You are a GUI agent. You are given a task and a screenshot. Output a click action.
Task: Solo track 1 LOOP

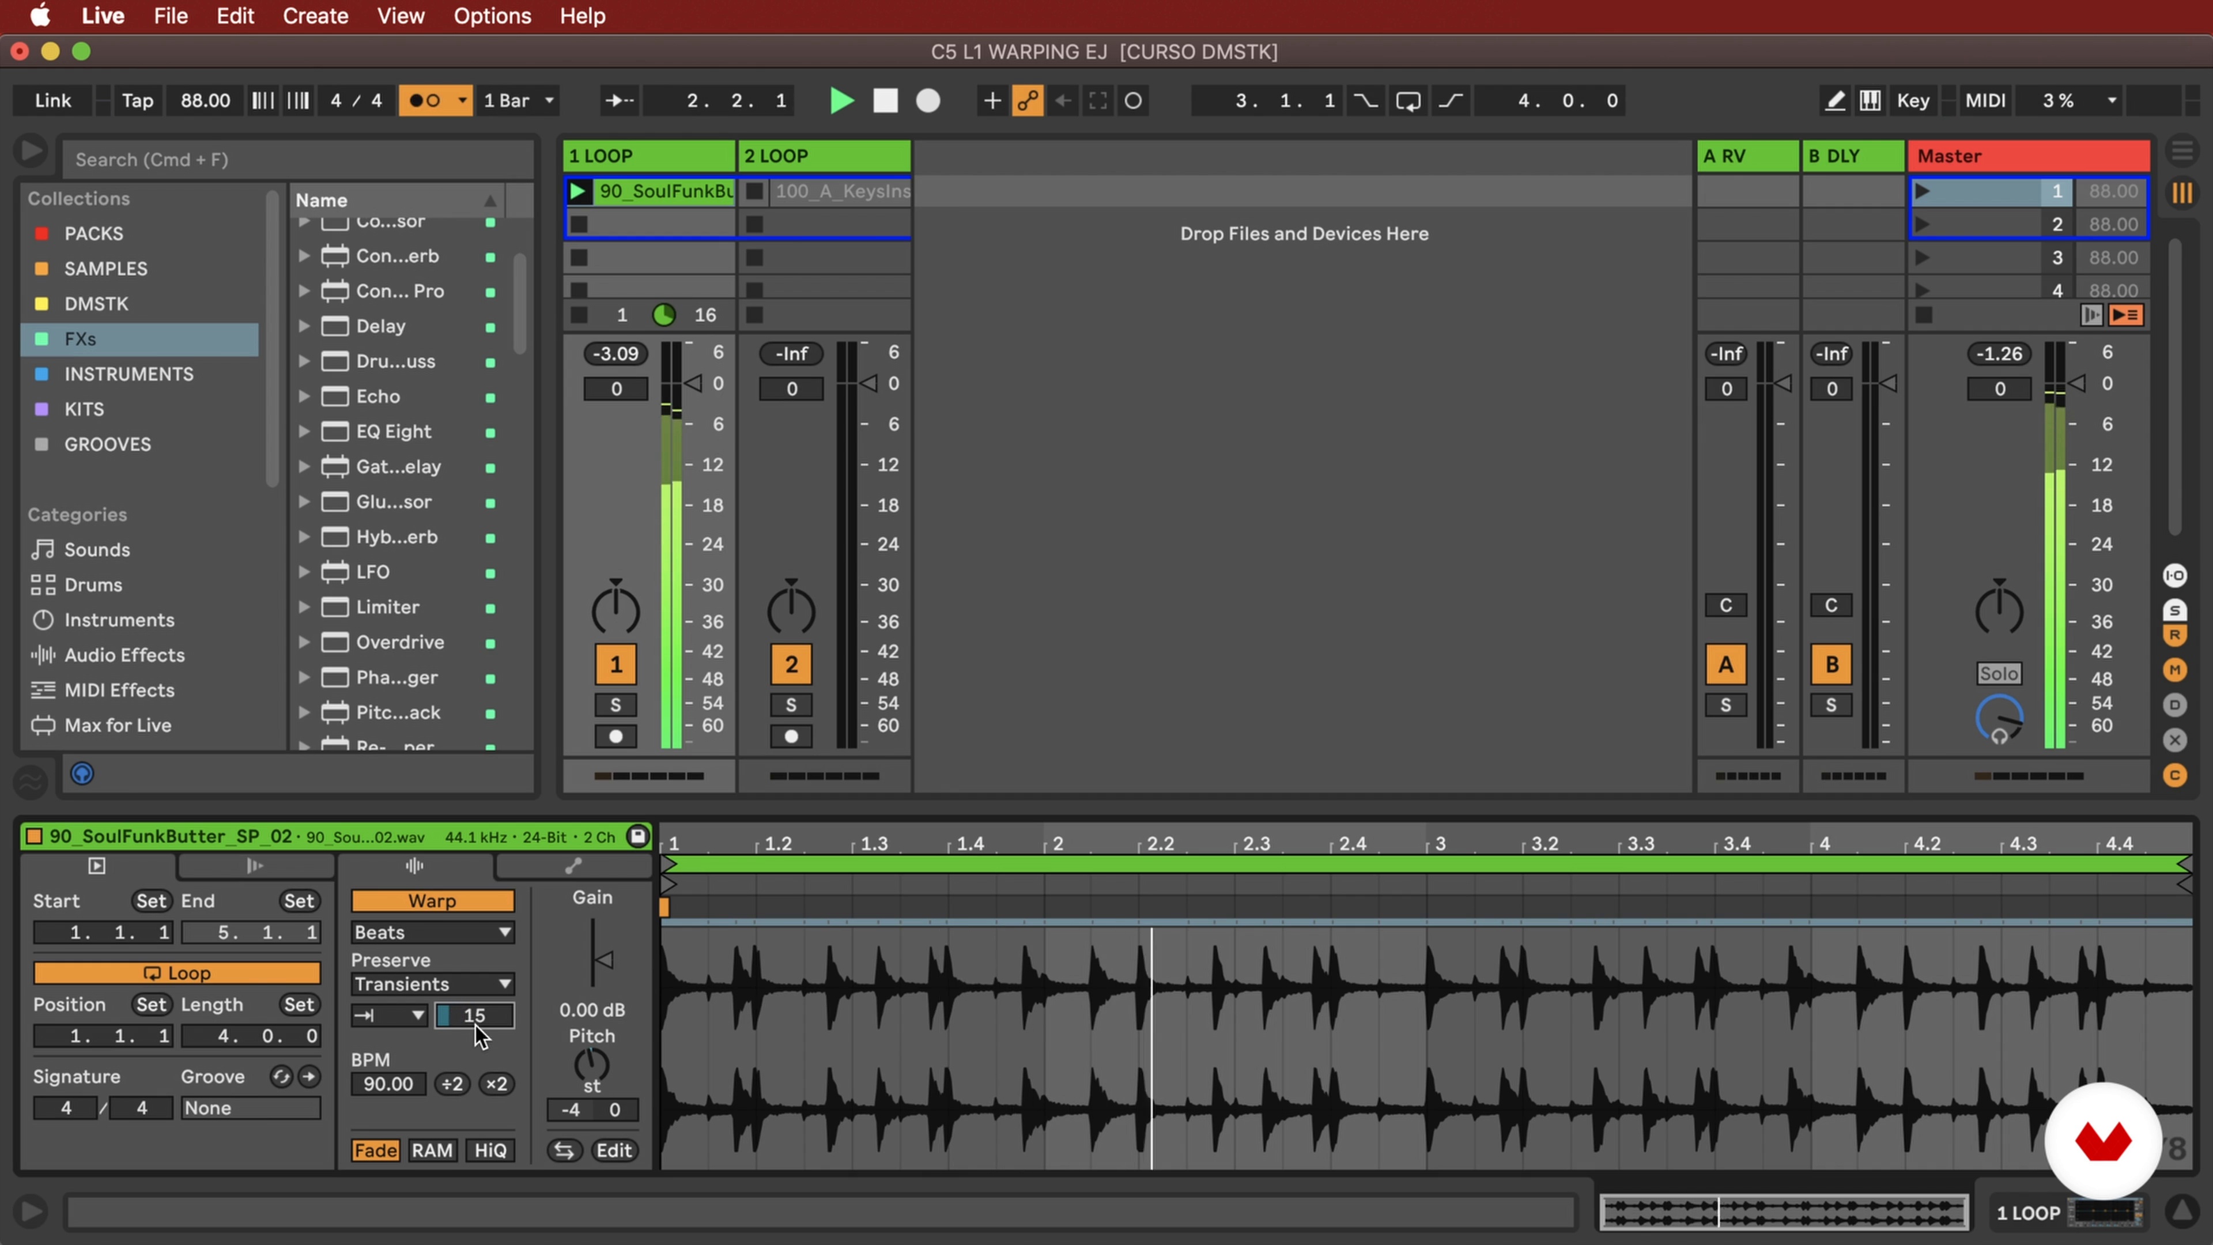click(x=615, y=705)
